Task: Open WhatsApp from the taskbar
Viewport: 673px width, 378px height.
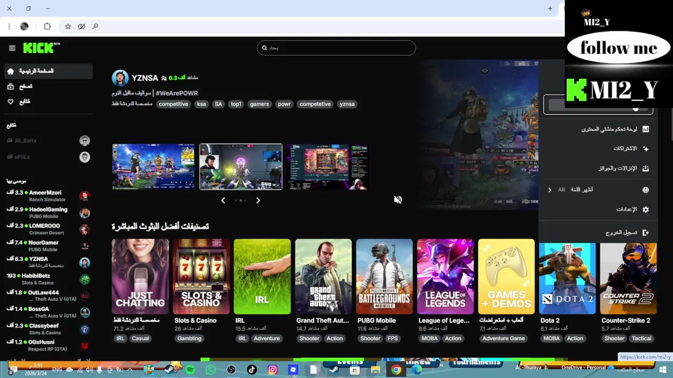Action: pyautogui.click(x=211, y=370)
